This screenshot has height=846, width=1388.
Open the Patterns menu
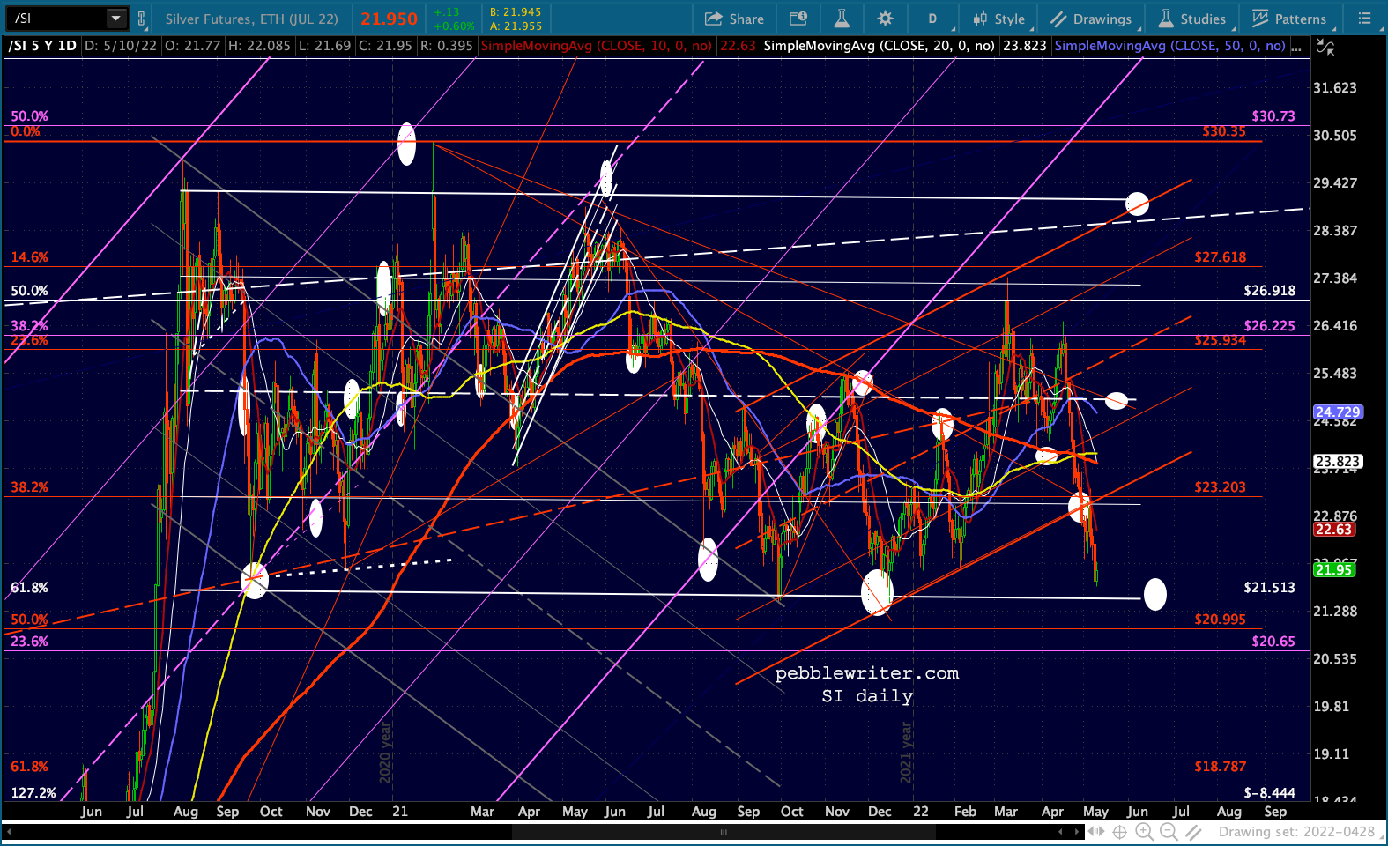click(x=1289, y=19)
